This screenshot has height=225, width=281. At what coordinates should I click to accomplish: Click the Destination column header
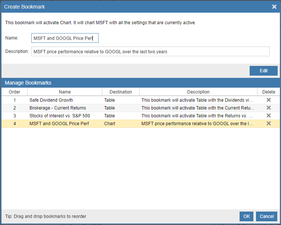(121, 92)
